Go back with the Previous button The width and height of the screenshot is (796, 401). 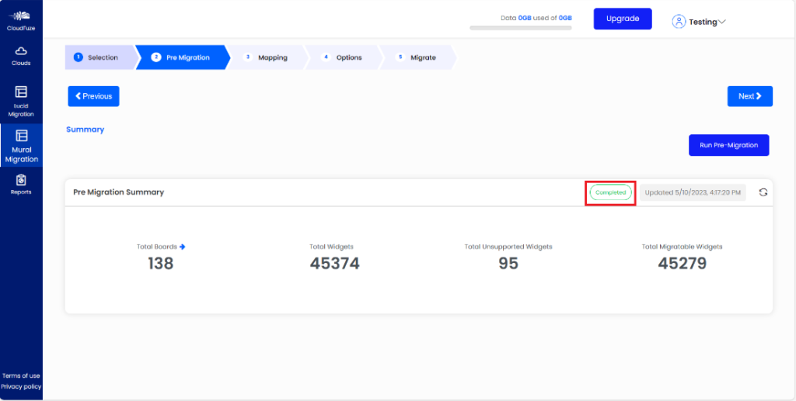tap(93, 96)
